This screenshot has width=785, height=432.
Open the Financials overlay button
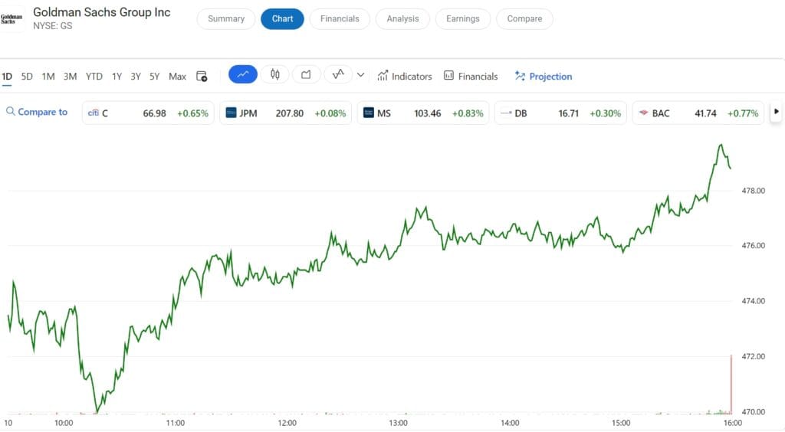(x=471, y=76)
